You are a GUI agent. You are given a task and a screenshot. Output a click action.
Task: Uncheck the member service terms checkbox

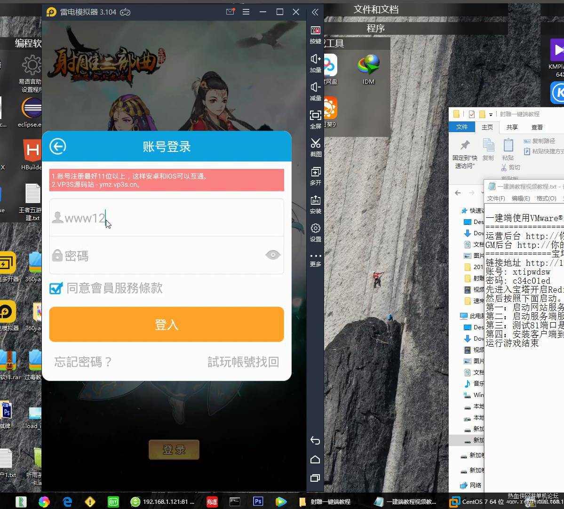(56, 288)
